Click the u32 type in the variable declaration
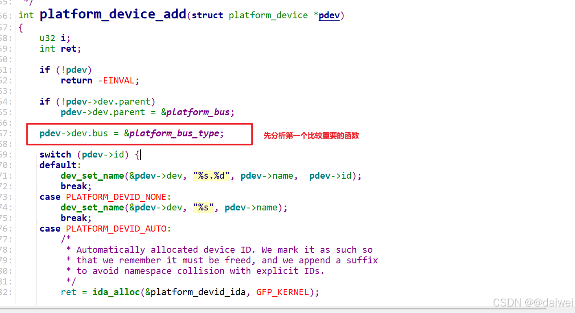The height and width of the screenshot is (313, 575). pos(47,38)
